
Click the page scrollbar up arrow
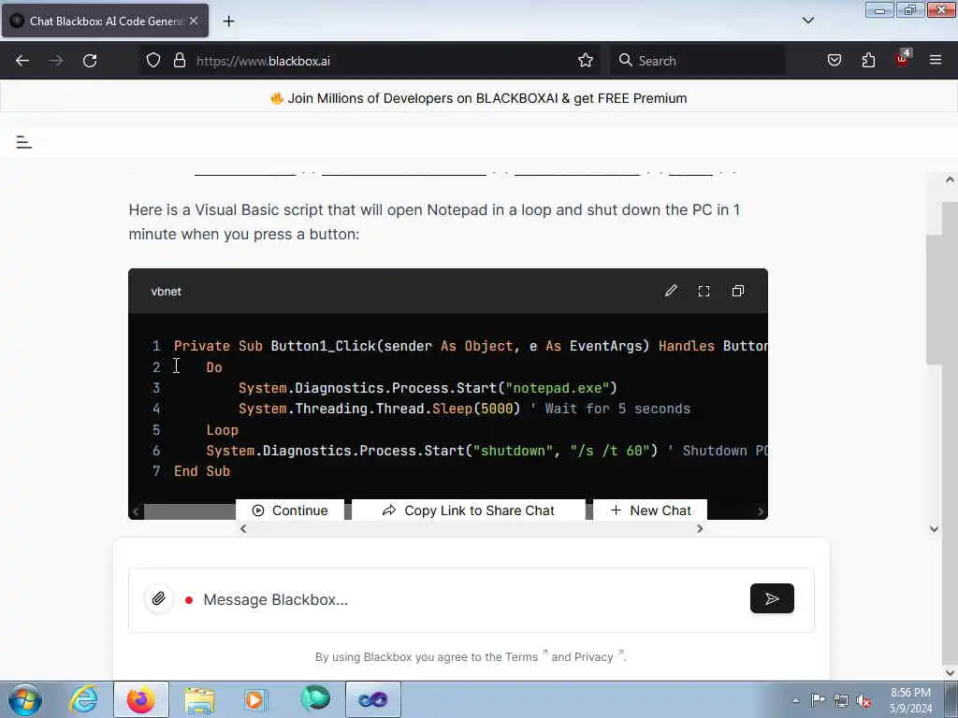click(950, 179)
